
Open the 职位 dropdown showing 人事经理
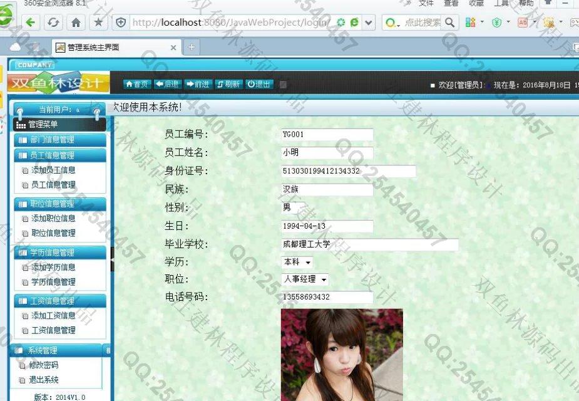305,279
